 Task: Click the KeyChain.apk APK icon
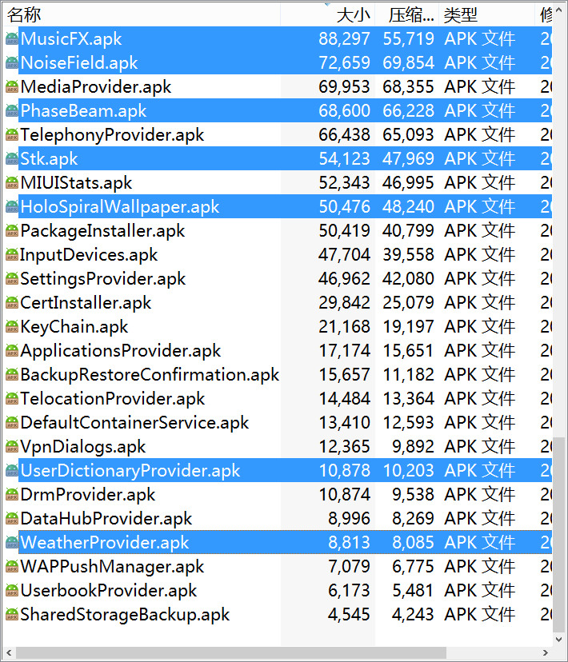click(x=12, y=327)
